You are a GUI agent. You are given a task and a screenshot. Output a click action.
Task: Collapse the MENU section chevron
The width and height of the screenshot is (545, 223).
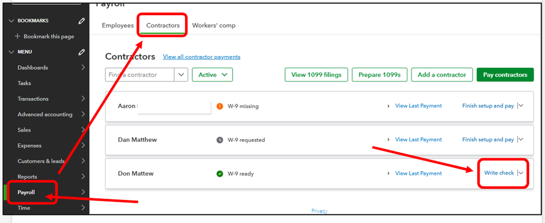[11, 52]
